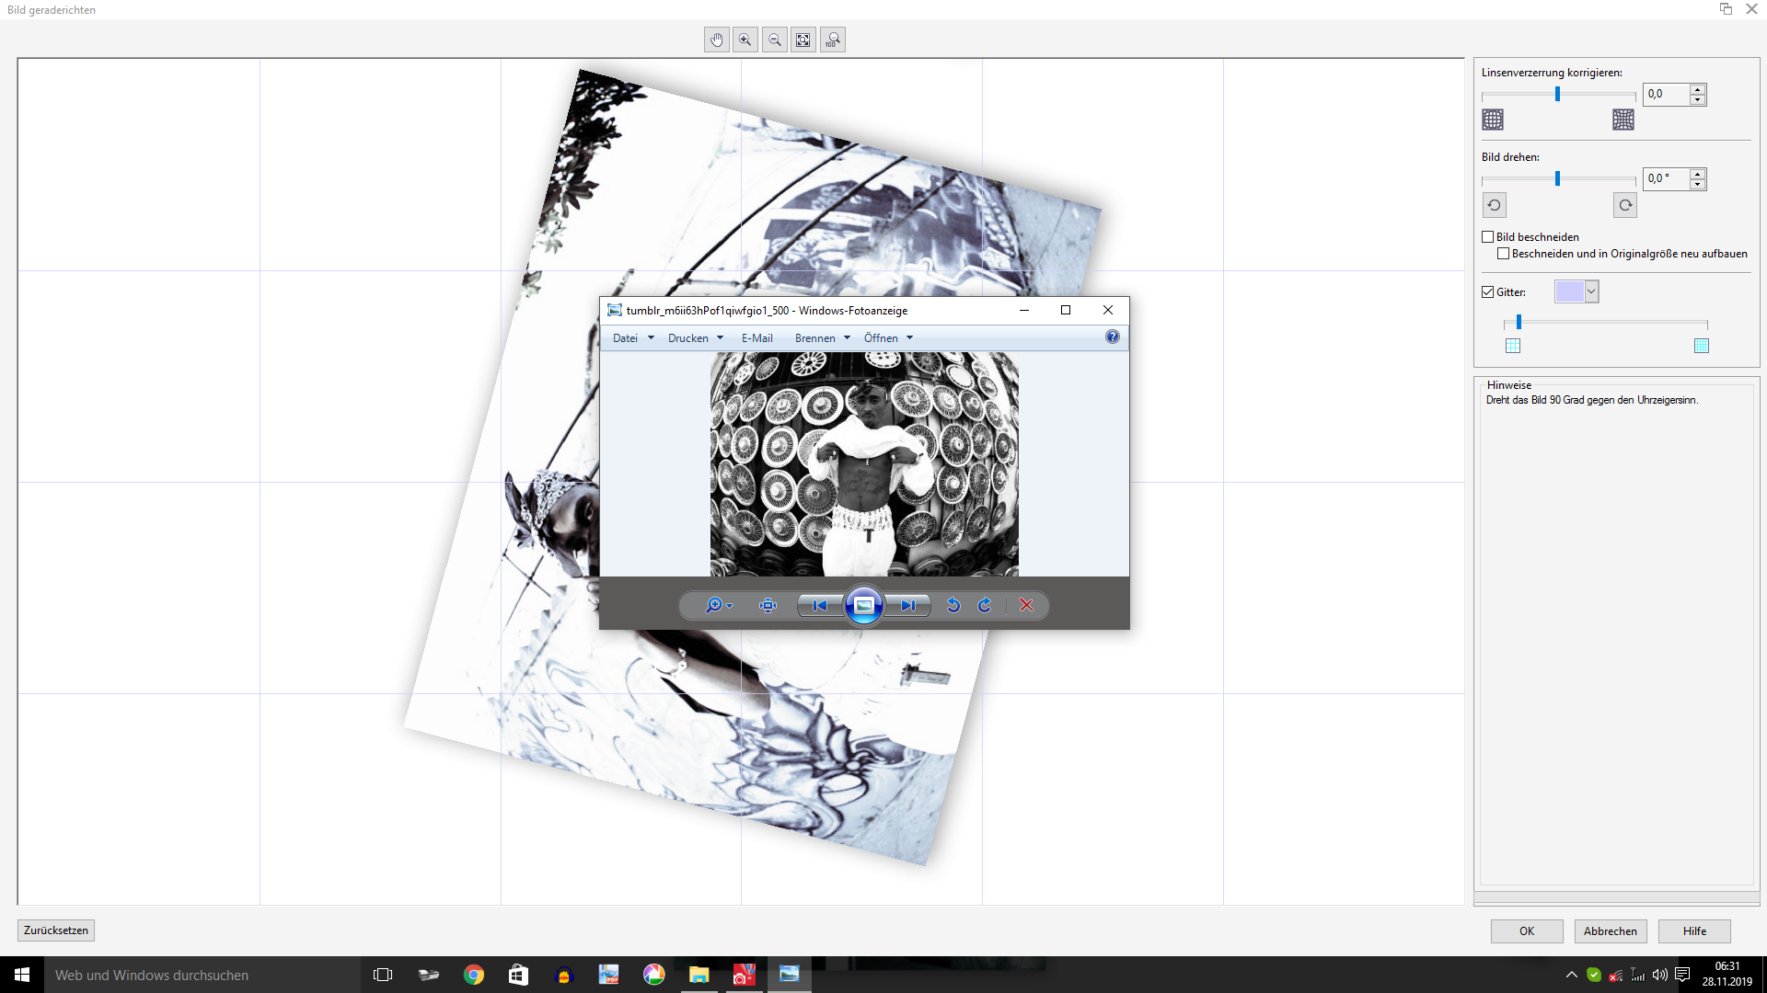Image resolution: width=1767 pixels, height=993 pixels.
Task: Decrease Bild drehen angle with down arrow
Action: (1698, 185)
